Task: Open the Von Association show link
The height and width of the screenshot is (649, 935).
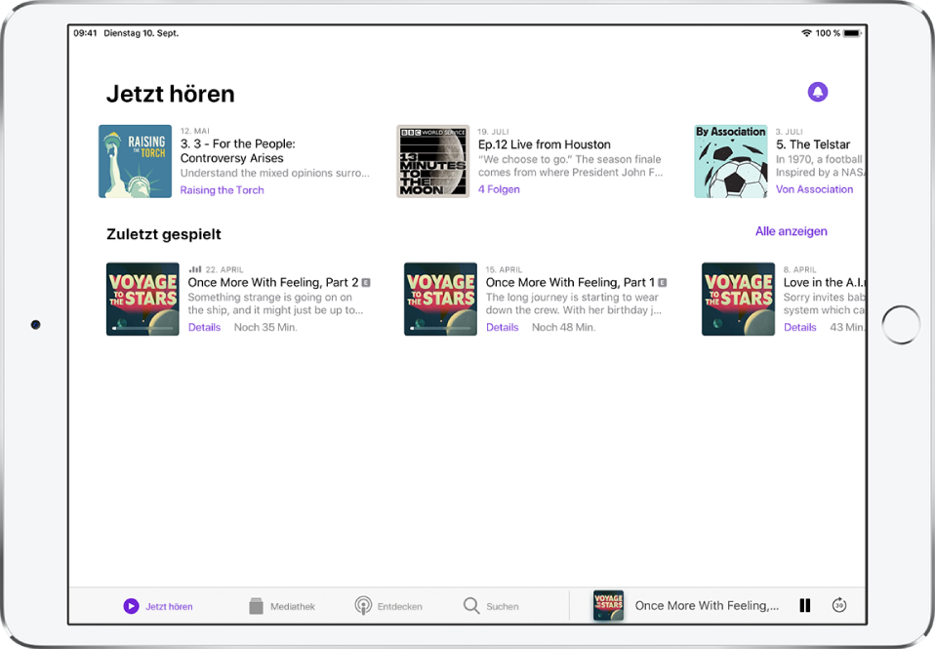Action: click(814, 189)
